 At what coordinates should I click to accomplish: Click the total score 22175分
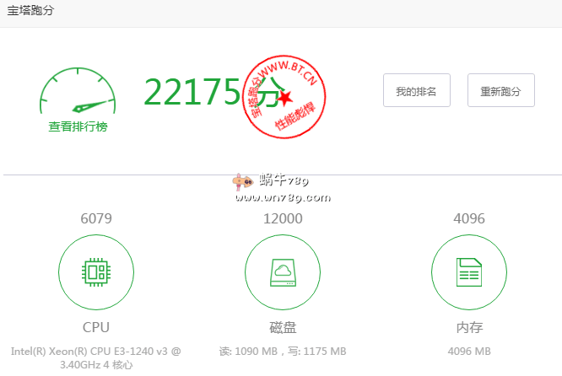click(209, 91)
